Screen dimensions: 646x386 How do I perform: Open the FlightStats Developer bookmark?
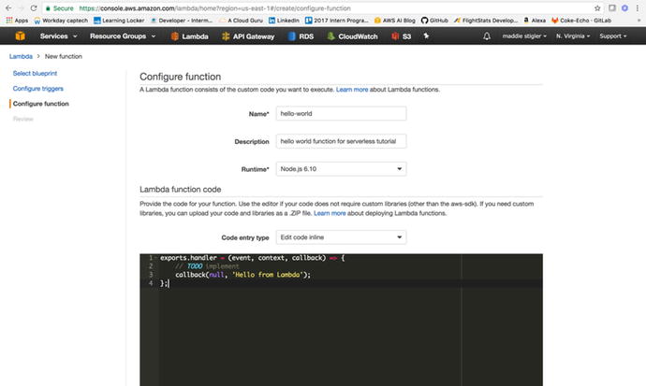(486, 21)
